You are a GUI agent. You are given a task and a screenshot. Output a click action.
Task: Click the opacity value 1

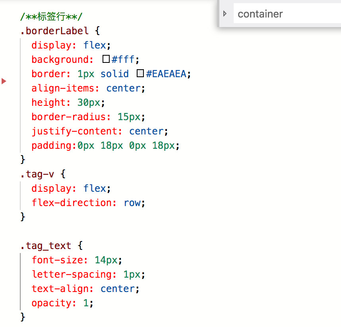pos(85,303)
